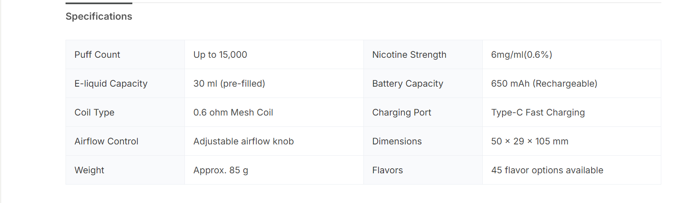
Task: Click the Charging Port label
Action: pyautogui.click(x=402, y=113)
